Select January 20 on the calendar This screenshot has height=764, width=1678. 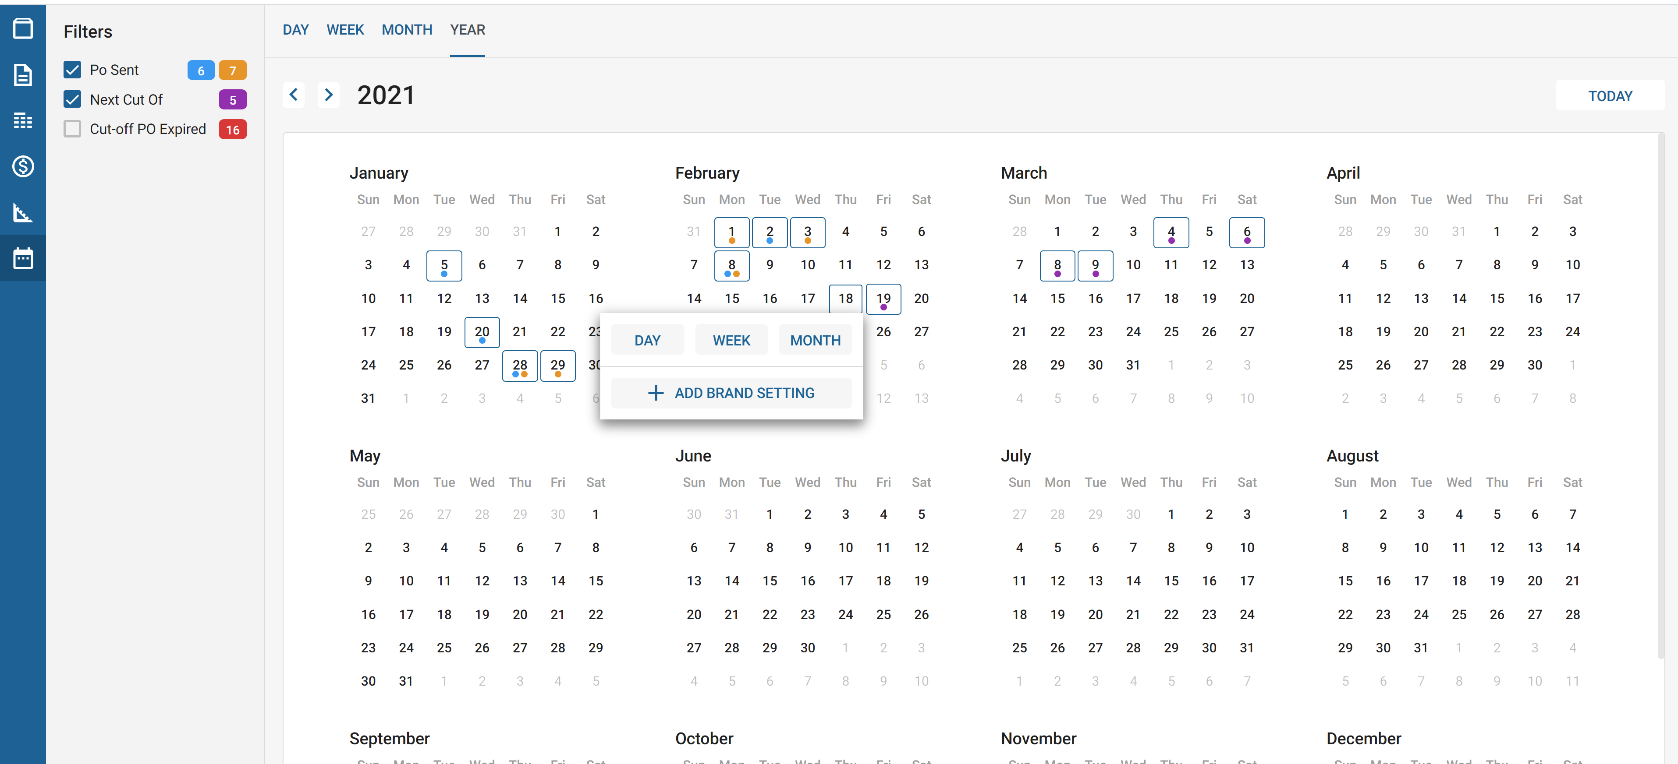click(x=481, y=333)
